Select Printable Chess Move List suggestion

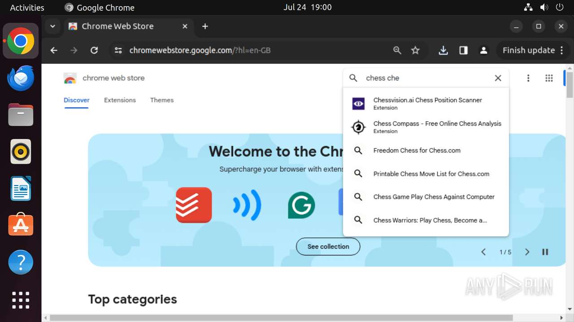point(426,174)
